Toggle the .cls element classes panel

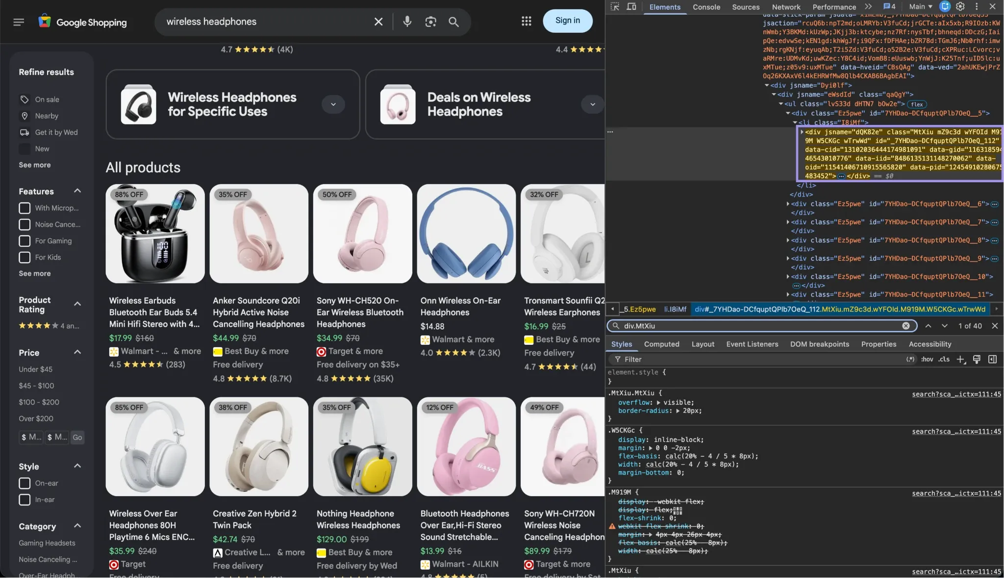944,360
